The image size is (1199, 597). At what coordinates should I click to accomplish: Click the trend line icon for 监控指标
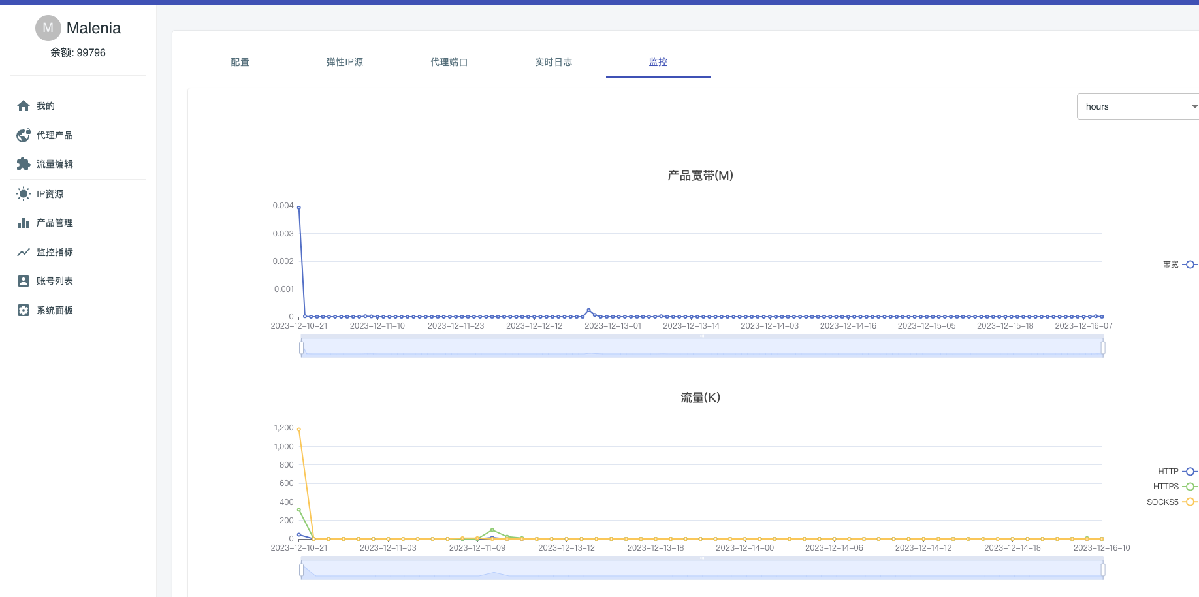(24, 252)
